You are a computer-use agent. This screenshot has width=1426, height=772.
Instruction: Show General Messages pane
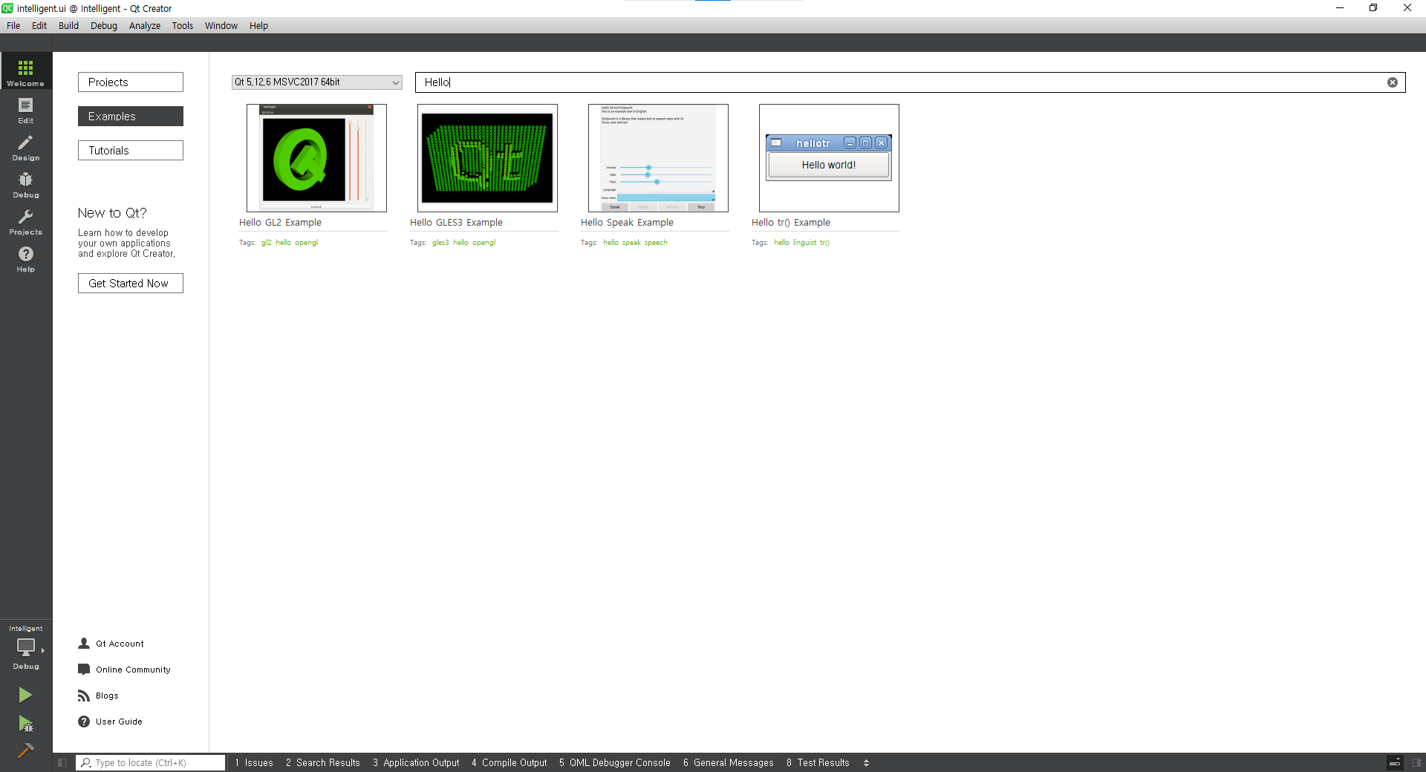[x=729, y=762]
